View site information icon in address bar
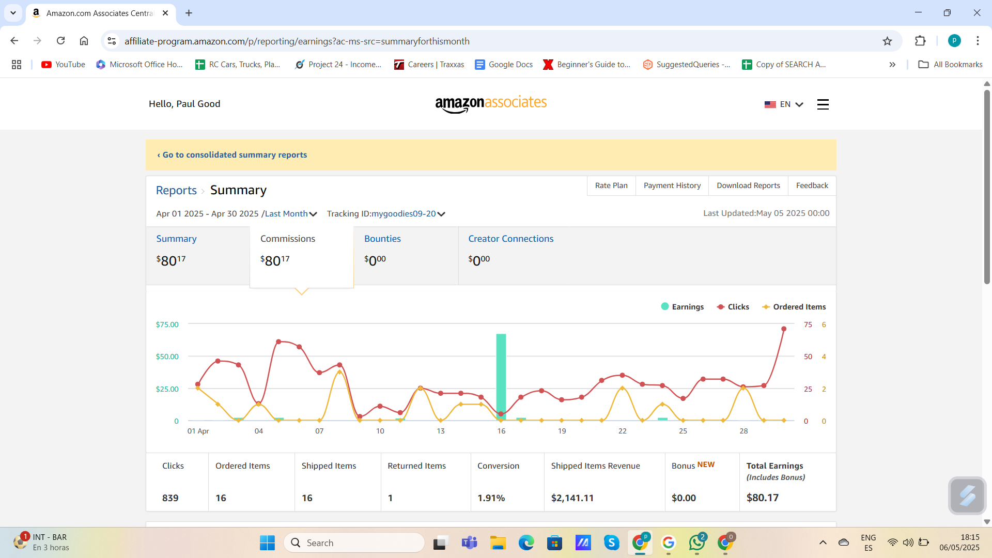The height and width of the screenshot is (558, 992). tap(112, 41)
